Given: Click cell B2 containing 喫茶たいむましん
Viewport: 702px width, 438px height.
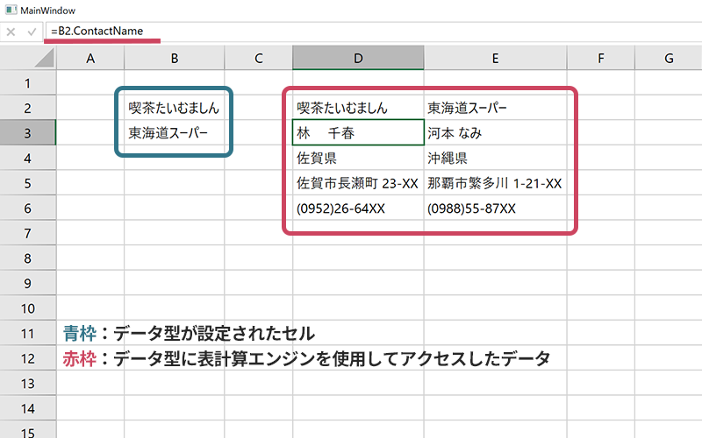Looking at the screenshot, I should (x=175, y=108).
